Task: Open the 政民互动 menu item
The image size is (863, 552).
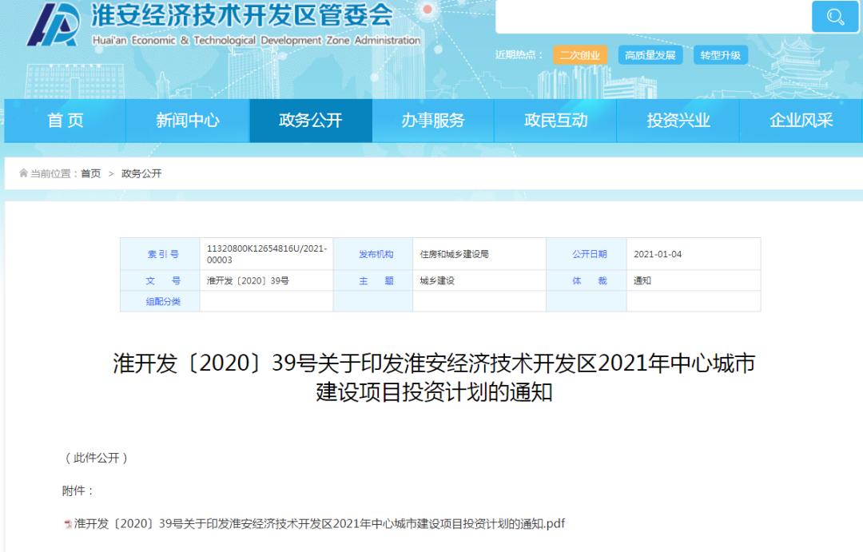Action: (x=556, y=120)
